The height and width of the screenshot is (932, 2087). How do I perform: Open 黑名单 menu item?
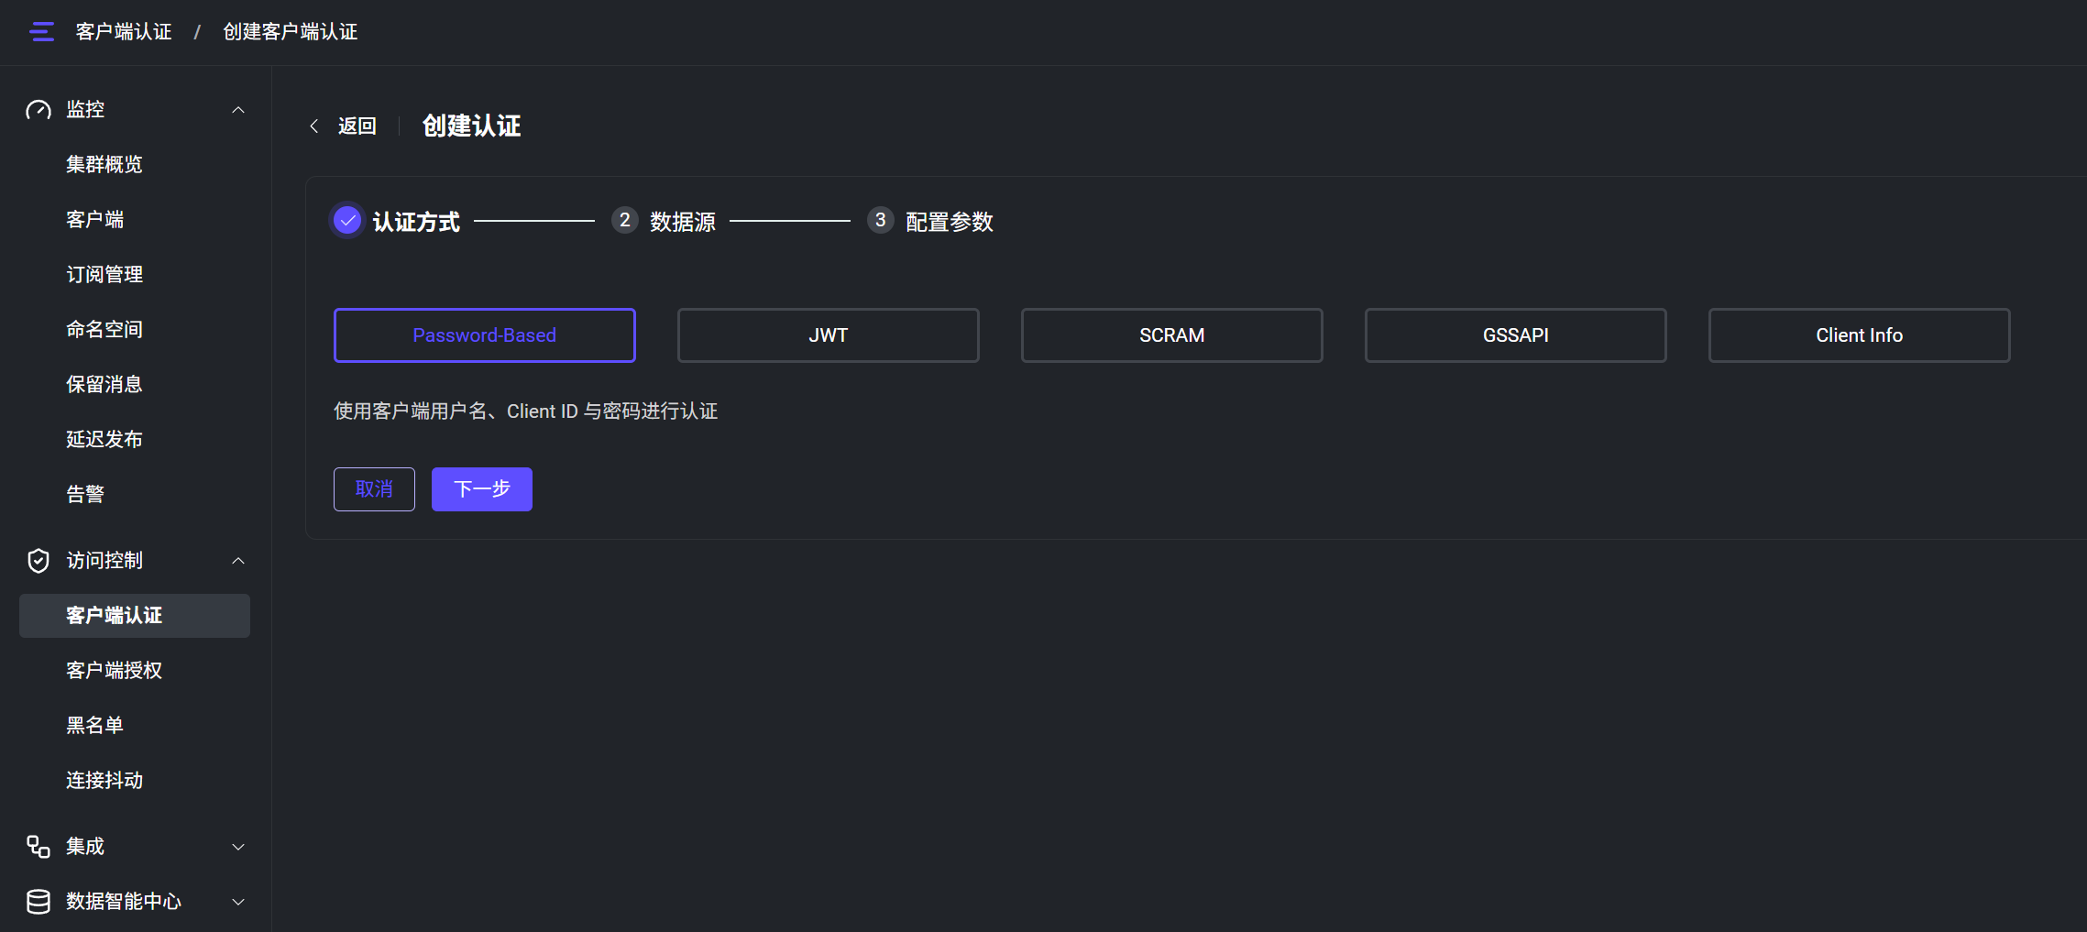135,726
